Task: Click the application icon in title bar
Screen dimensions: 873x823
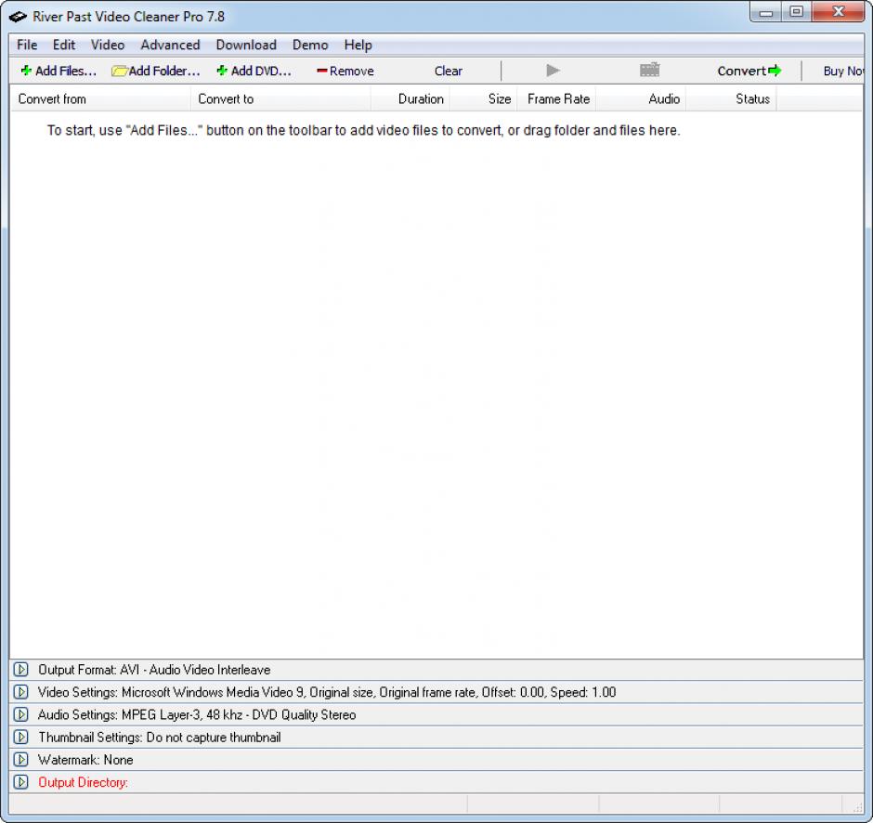Action: coord(18,17)
